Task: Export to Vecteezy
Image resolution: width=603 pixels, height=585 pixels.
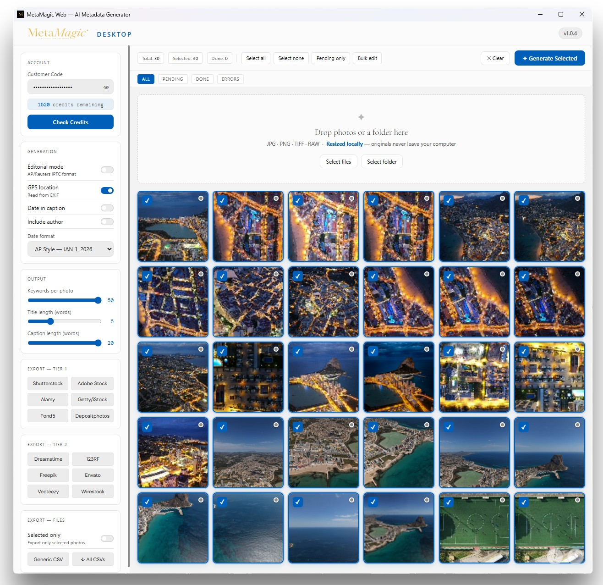Action: [48, 492]
